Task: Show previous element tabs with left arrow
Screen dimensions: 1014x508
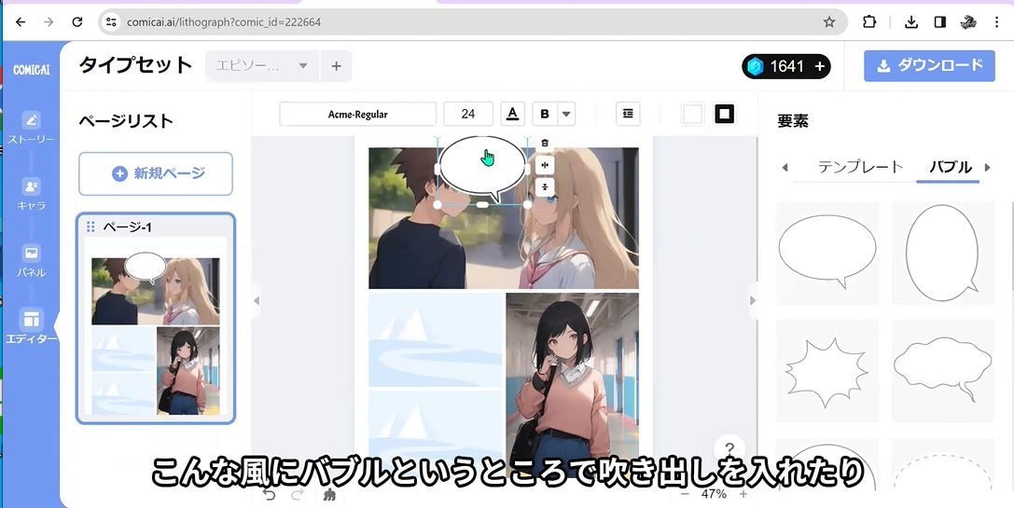Action: click(x=785, y=168)
